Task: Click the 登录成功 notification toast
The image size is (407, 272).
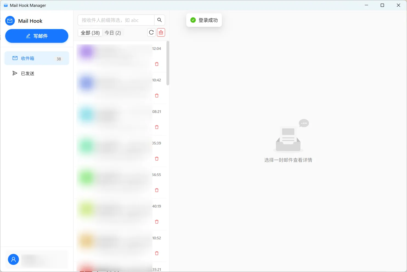Action: (204, 20)
